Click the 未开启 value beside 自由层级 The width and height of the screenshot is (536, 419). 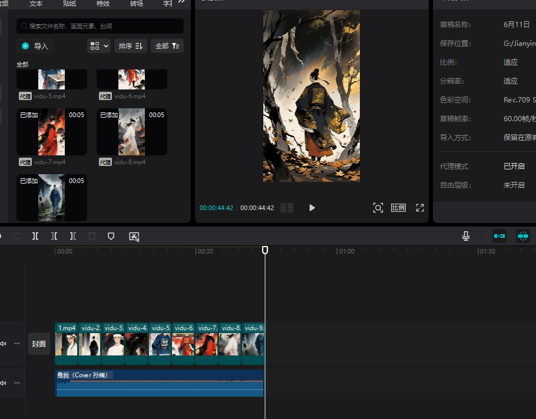pos(514,185)
